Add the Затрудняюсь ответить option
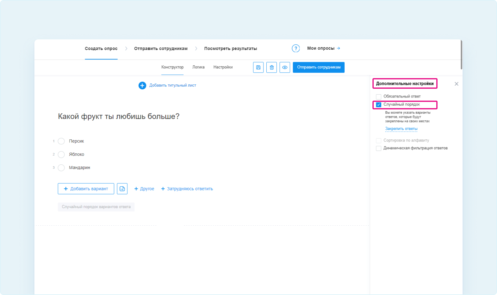 [187, 189]
